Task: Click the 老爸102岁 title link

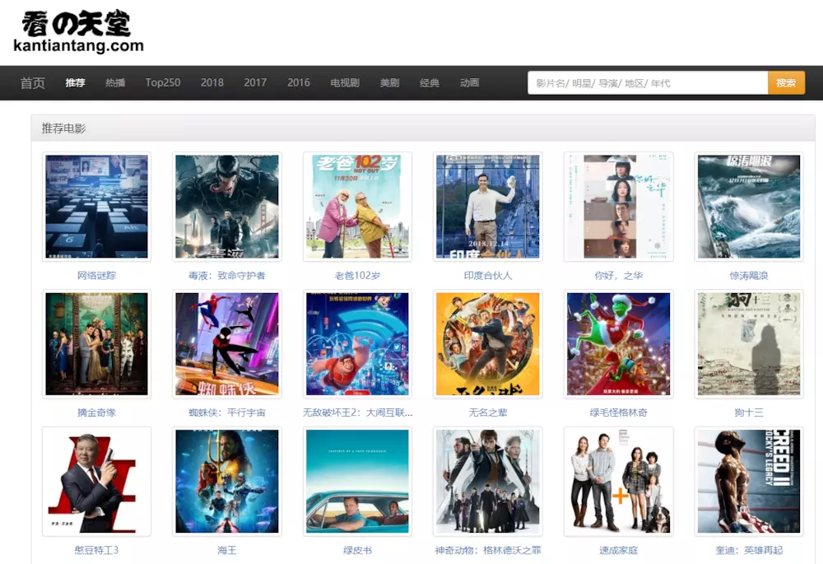Action: 357,275
